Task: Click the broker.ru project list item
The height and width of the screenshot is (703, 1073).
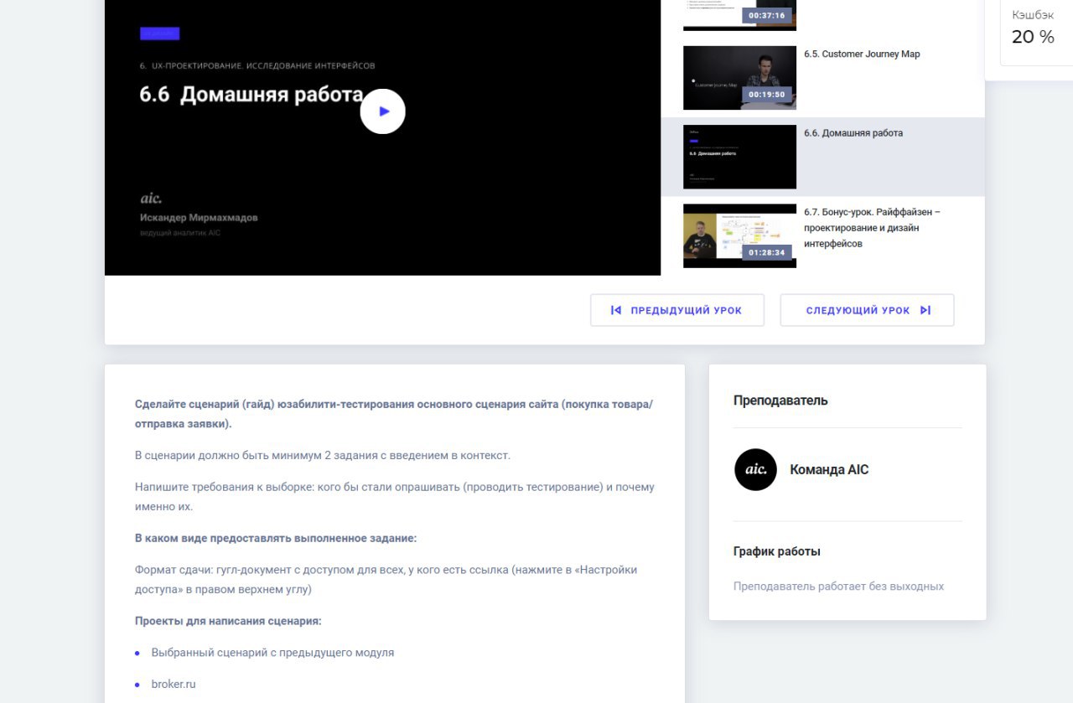Action: coord(174,684)
